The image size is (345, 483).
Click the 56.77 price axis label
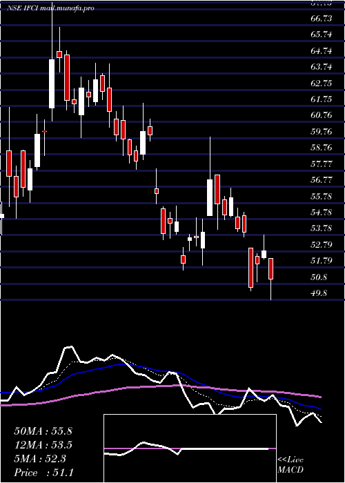point(322,180)
